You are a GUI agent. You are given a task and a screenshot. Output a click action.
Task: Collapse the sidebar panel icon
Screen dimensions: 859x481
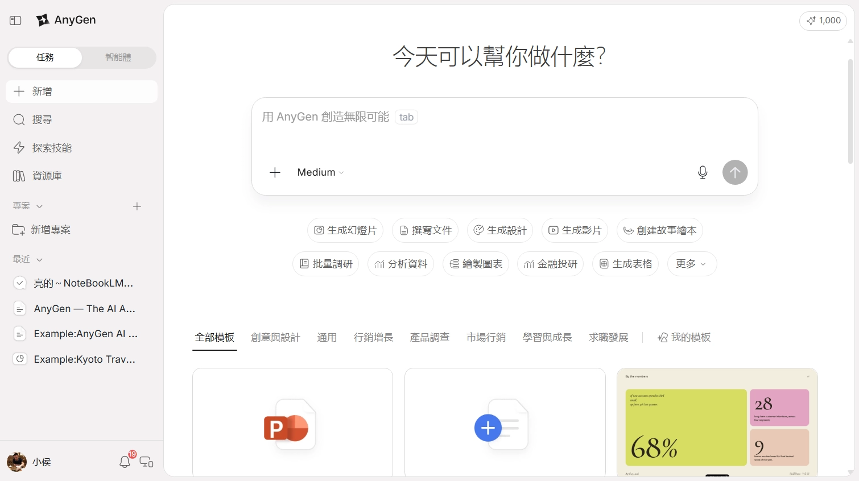[15, 20]
